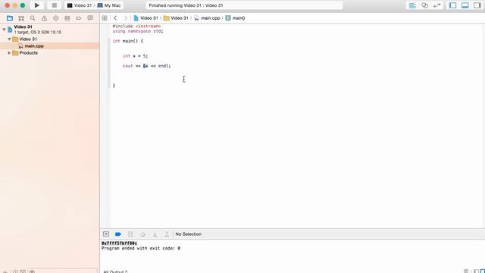Show the assistant editor
Viewport: 485px width, 273px height.
click(424, 5)
